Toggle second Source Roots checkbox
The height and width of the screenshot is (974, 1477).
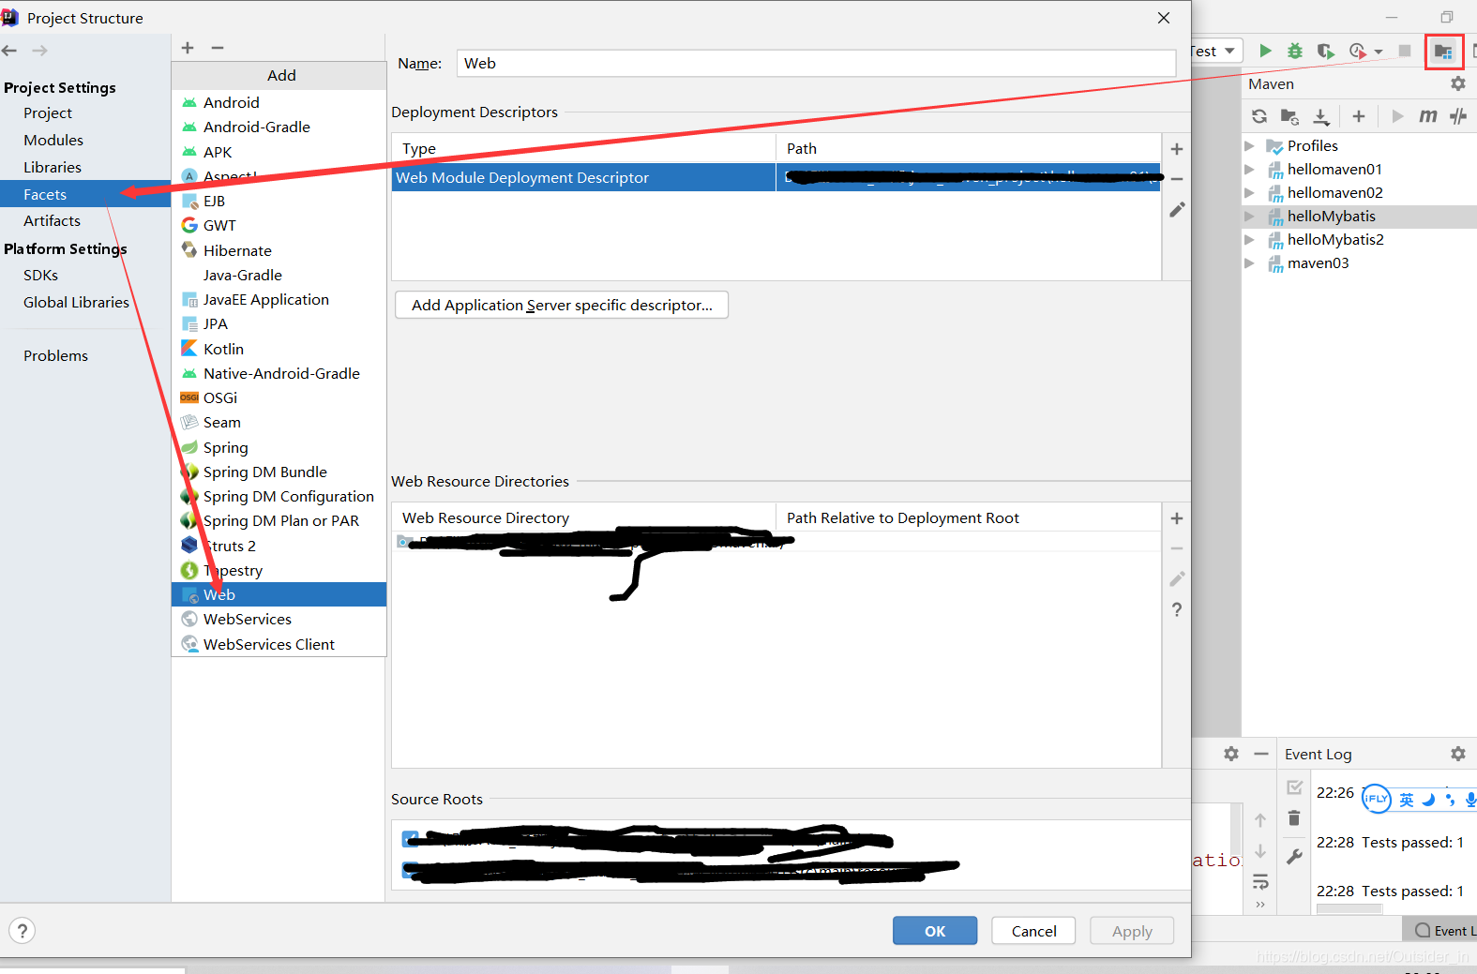pos(410,869)
